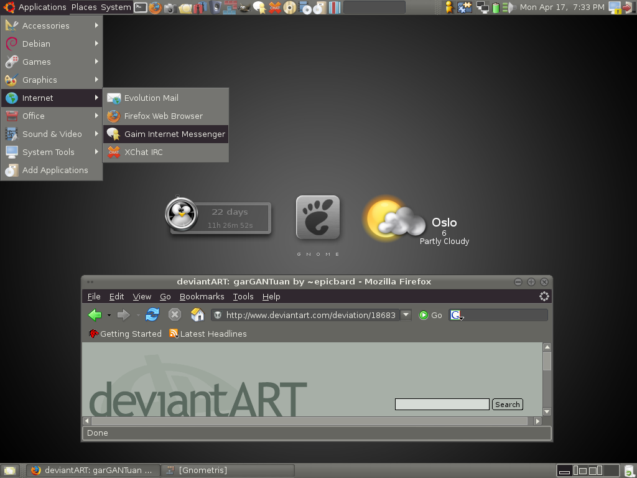Open Getting Started bookmark
This screenshot has height=478, width=637.
point(125,334)
